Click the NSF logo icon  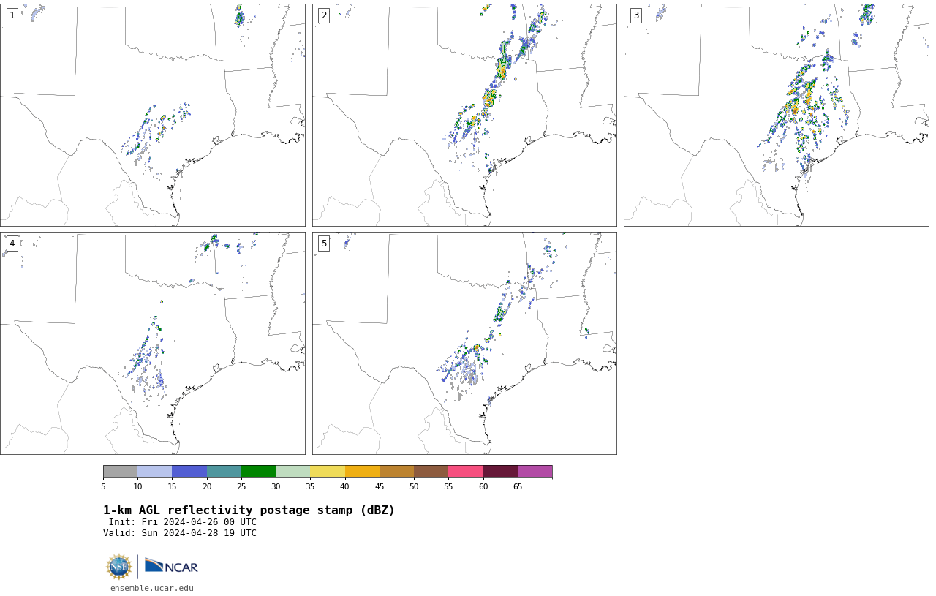119,567
